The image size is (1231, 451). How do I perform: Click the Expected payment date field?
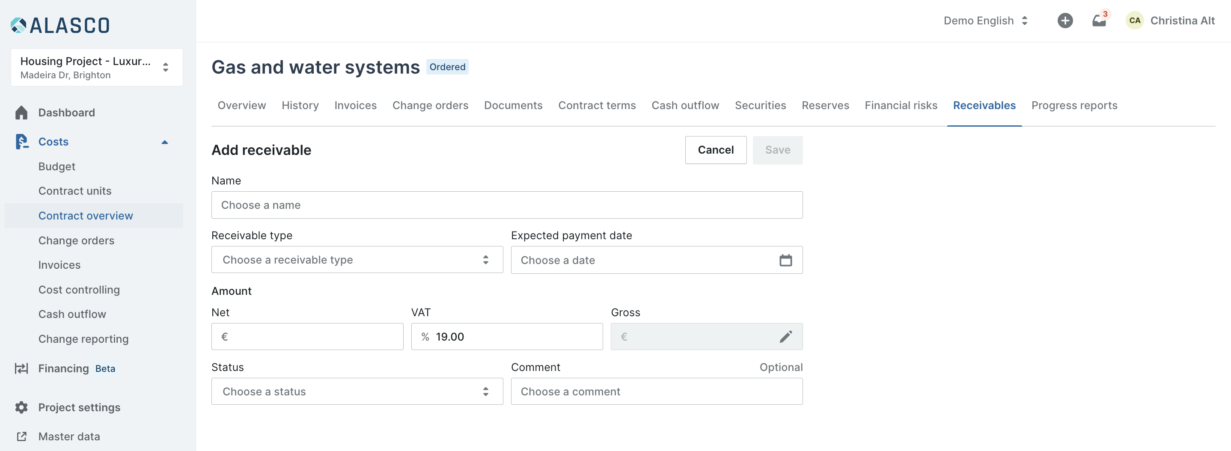click(657, 261)
